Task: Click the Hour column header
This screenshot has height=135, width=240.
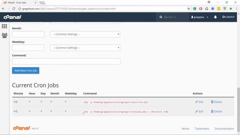Action: (x=32, y=93)
